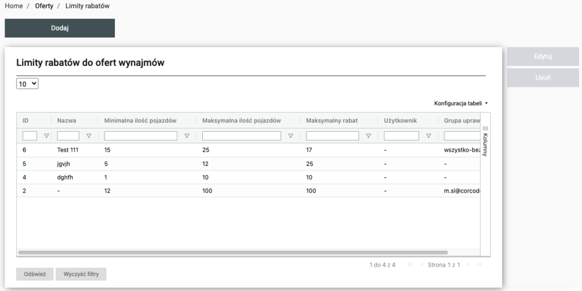582x291 pixels.
Task: Click in the Nazwa filter input field
Action: coord(68,136)
